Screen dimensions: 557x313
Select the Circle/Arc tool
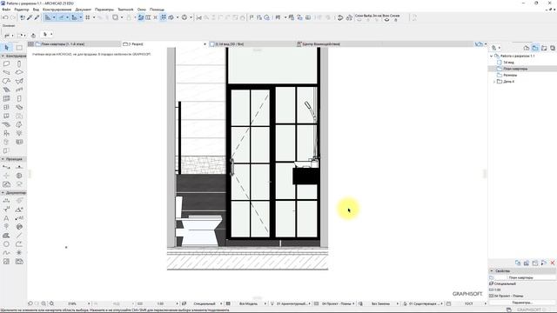(6, 244)
